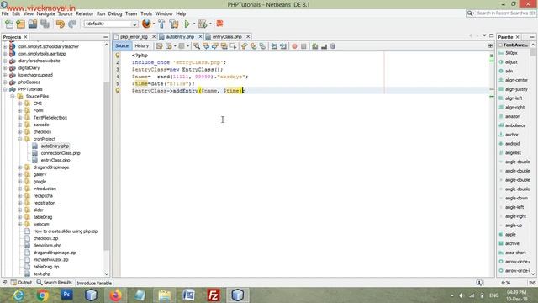Viewport: 538px width, 303px height.
Task: Click the editor Shift Line Left icon
Action: (274, 46)
